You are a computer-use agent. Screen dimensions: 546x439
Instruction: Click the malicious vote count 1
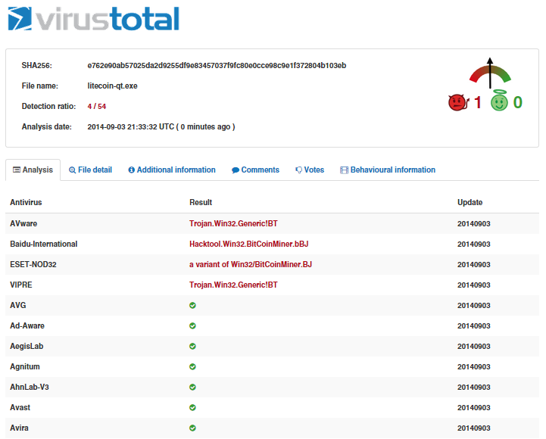pos(477,102)
